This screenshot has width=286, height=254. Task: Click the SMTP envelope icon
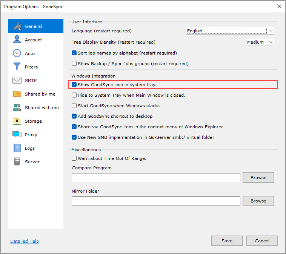click(17, 80)
